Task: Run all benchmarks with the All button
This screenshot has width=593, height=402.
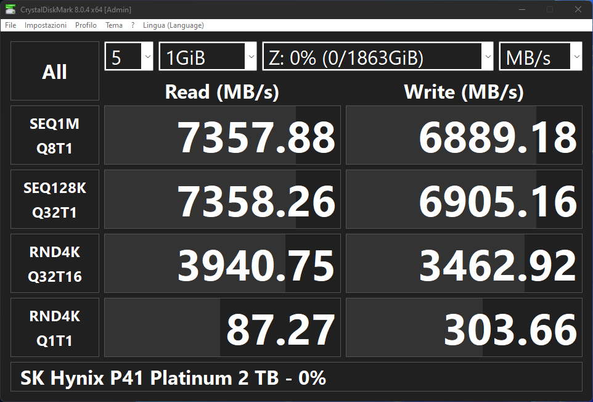Action: pyautogui.click(x=55, y=71)
